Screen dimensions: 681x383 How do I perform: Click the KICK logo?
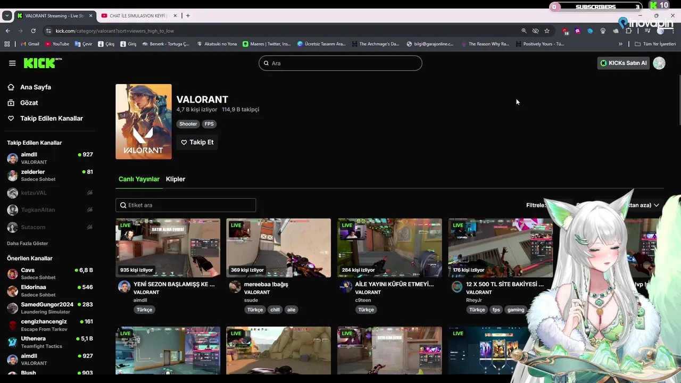(x=43, y=63)
